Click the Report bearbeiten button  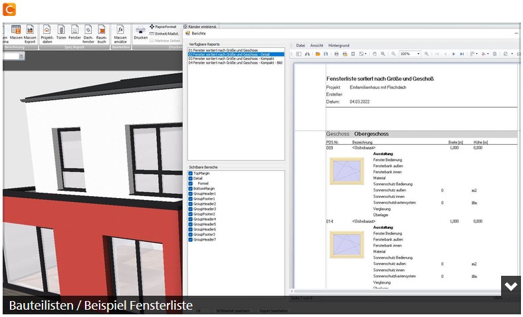point(274,310)
